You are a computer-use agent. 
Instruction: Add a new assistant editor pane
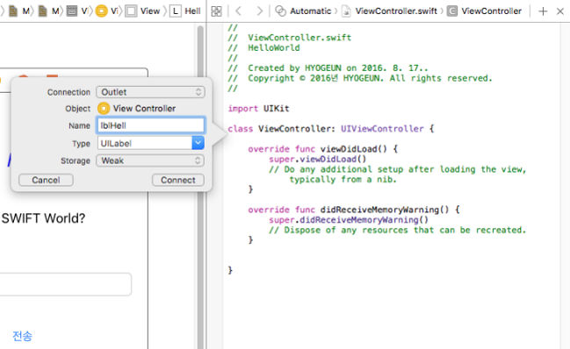[543, 11]
